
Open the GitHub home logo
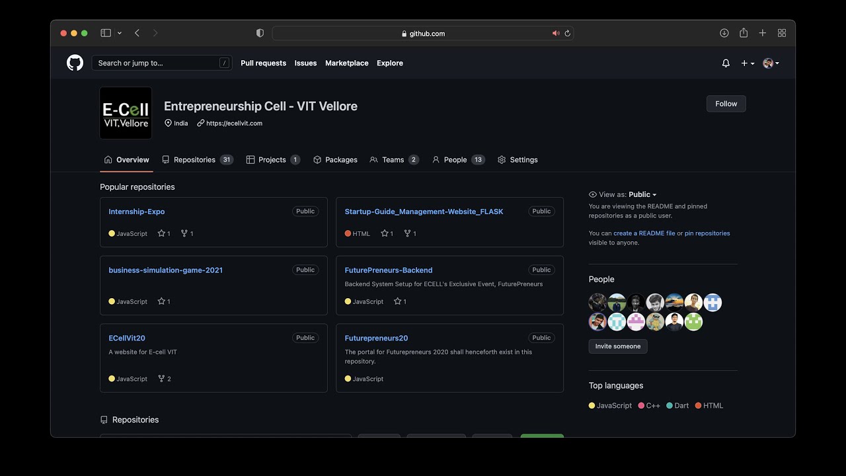(75, 63)
